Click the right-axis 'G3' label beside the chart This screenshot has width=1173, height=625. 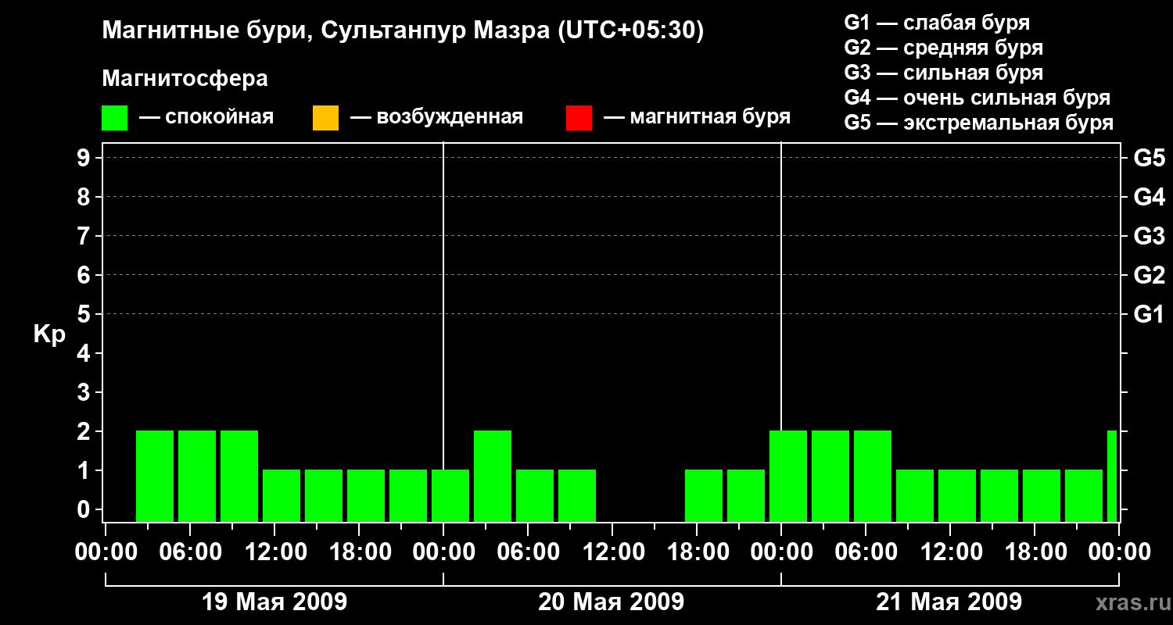coord(1150,236)
